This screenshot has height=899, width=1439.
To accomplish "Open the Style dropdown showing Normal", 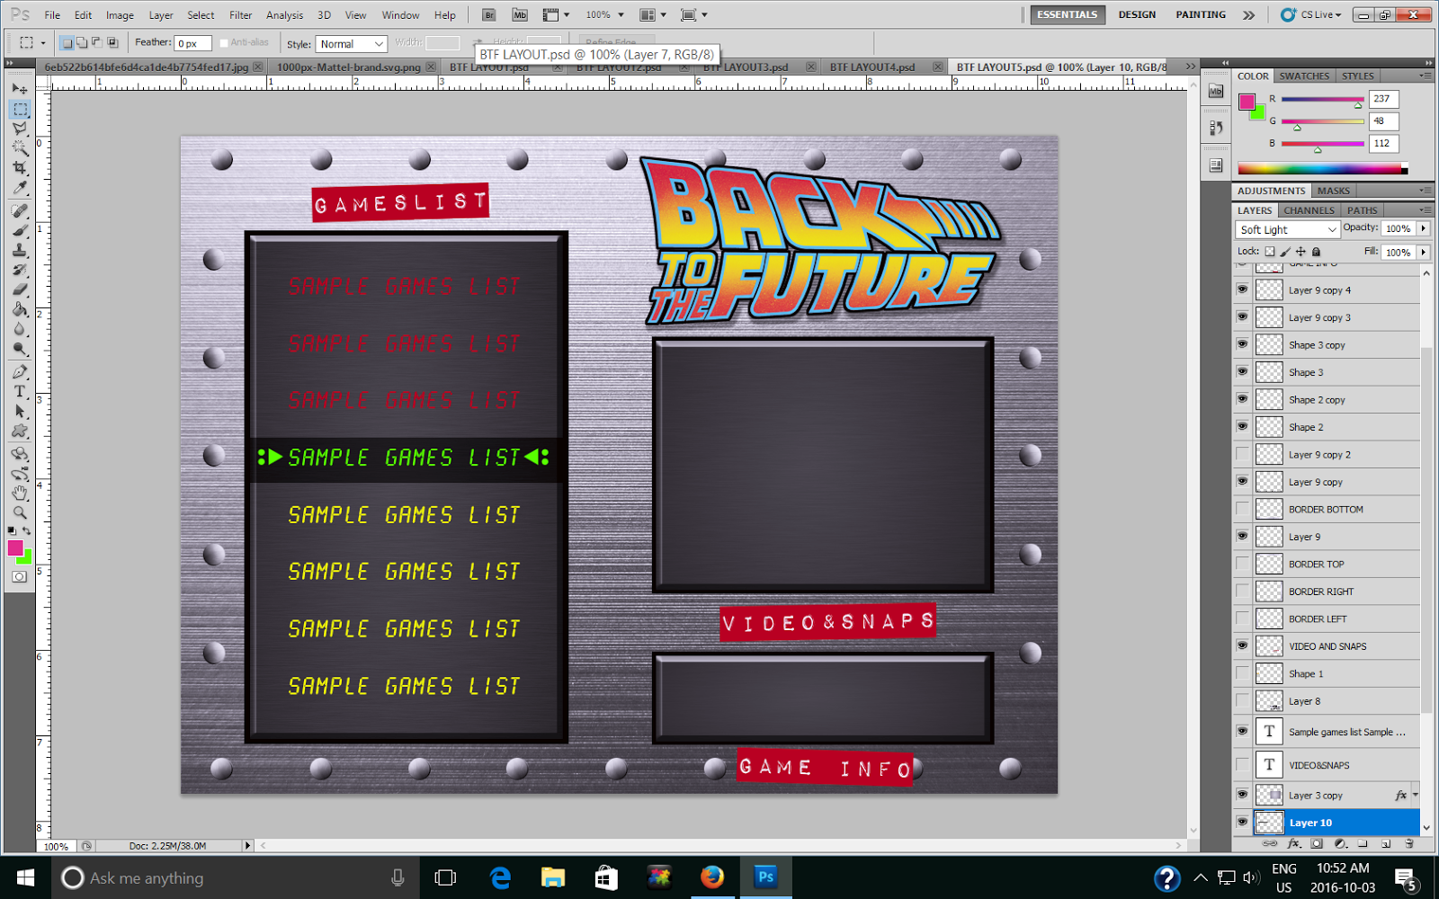I will 351,43.
